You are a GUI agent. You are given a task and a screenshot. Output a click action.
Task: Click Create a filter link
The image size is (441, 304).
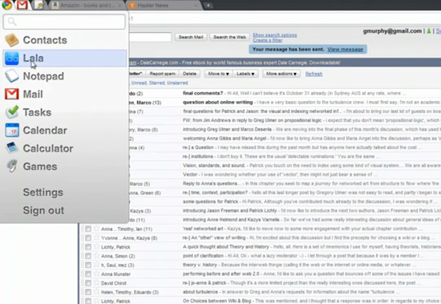pyautogui.click(x=268, y=40)
